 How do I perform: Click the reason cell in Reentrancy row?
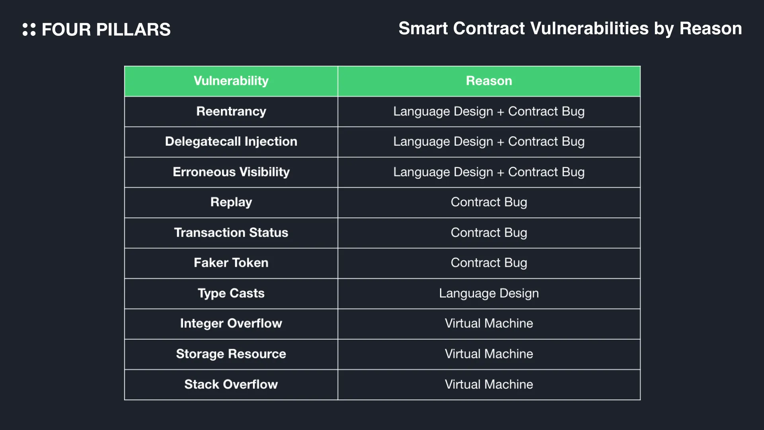(x=489, y=111)
